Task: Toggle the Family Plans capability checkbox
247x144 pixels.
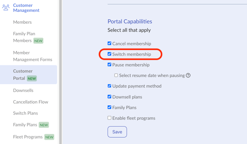Action: coord(109,107)
